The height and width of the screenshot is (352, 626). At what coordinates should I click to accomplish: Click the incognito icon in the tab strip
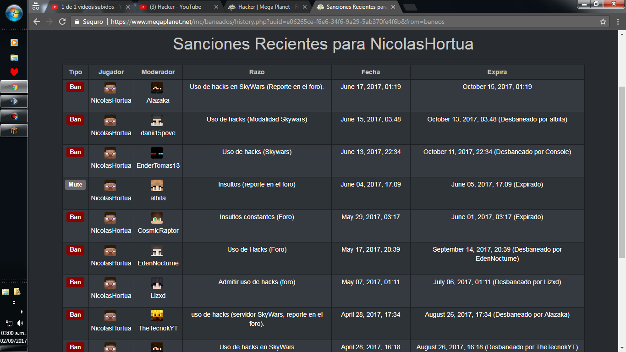(x=36, y=6)
